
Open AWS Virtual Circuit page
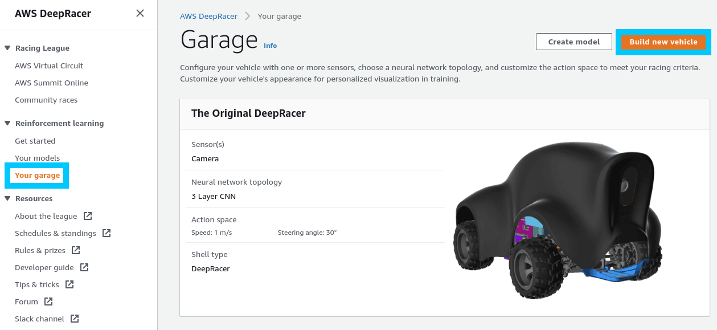coord(49,66)
